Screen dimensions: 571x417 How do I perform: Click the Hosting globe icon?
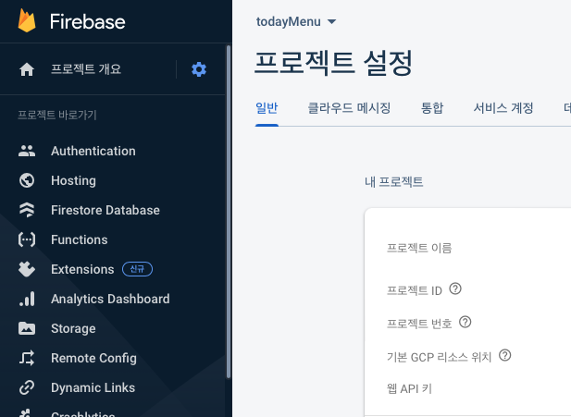tap(27, 180)
